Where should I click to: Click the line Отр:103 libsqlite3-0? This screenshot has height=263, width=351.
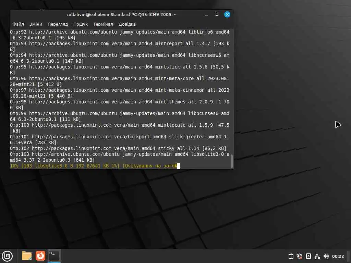[120, 157]
